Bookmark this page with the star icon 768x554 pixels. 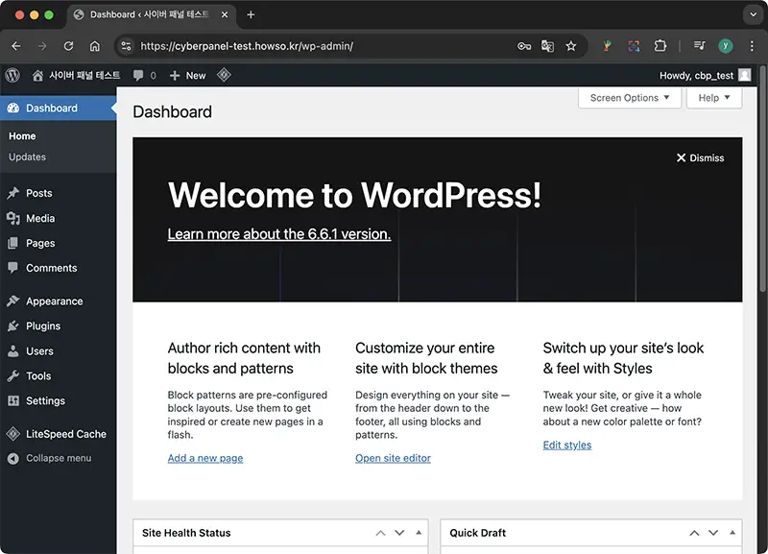click(x=570, y=46)
